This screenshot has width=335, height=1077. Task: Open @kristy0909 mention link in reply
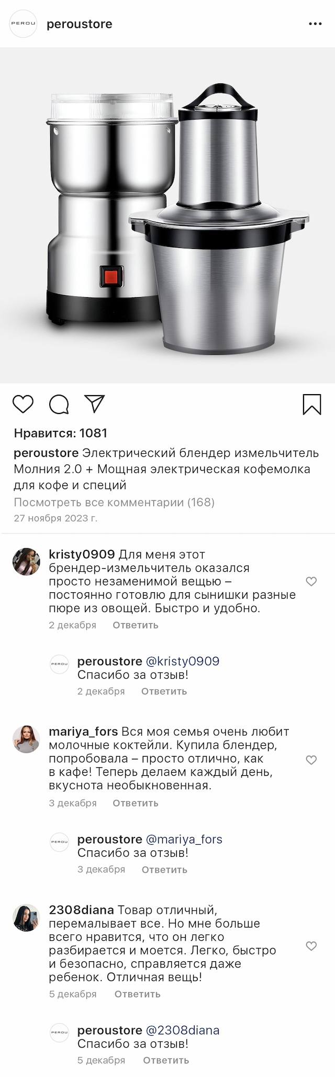pyautogui.click(x=183, y=661)
